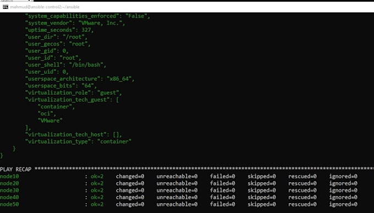
Task: Click failed=0 in the node40 row
Action: tap(222, 197)
